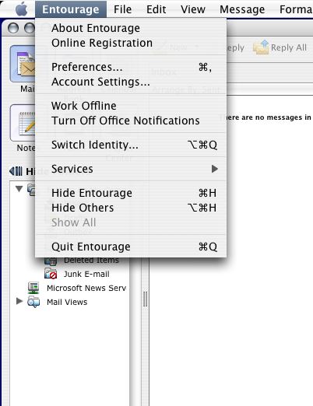Click the pane splitter handle
The width and height of the screenshot is (313, 406).
145,299
